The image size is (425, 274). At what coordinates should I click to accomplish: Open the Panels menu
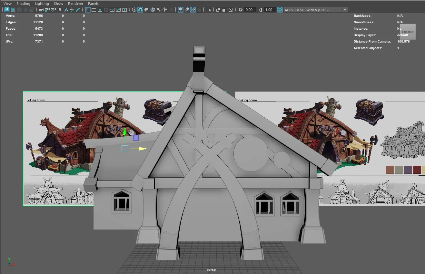(x=93, y=4)
